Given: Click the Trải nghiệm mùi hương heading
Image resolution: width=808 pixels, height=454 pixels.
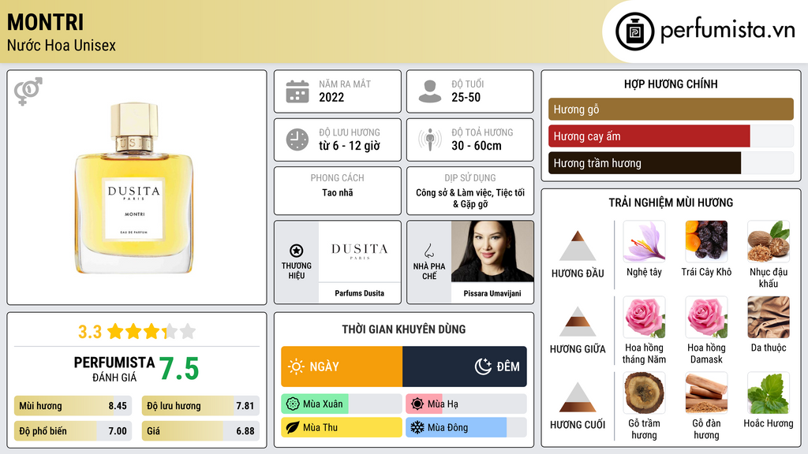Looking at the screenshot, I should [671, 203].
